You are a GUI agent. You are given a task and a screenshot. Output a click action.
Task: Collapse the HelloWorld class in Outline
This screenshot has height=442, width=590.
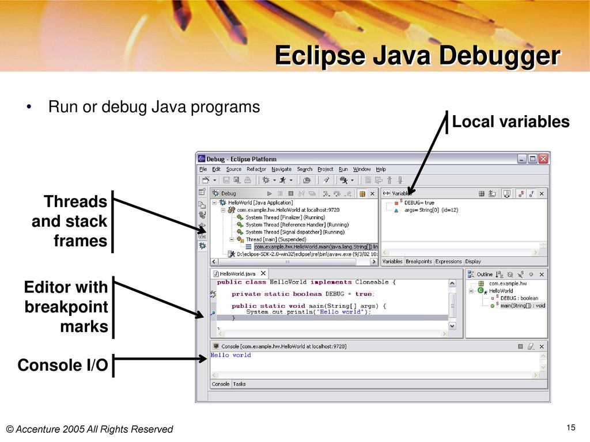point(471,291)
